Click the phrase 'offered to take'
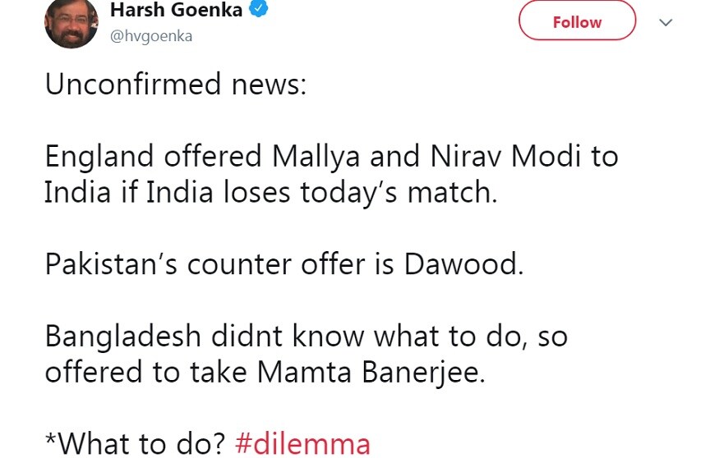Screen dimensions: 719x458 point(145,372)
